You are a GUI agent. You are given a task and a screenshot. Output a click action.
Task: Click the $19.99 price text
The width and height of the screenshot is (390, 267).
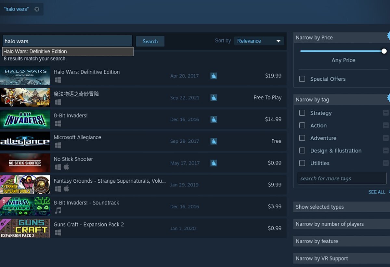(273, 76)
